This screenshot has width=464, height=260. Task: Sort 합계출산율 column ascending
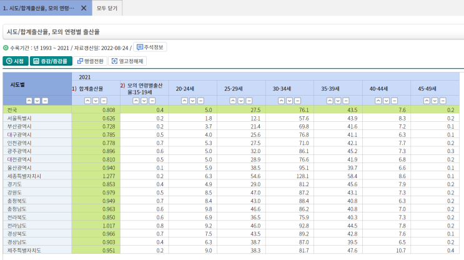[x=88, y=101]
